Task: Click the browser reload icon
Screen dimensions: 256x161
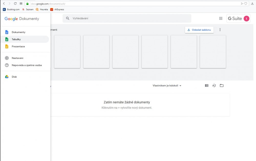Action: pyautogui.click(x=15, y=4)
